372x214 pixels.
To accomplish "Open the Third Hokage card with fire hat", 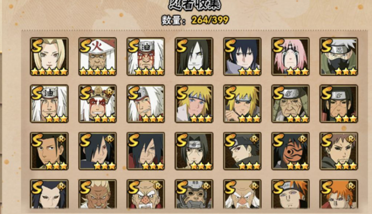I will [x=98, y=56].
